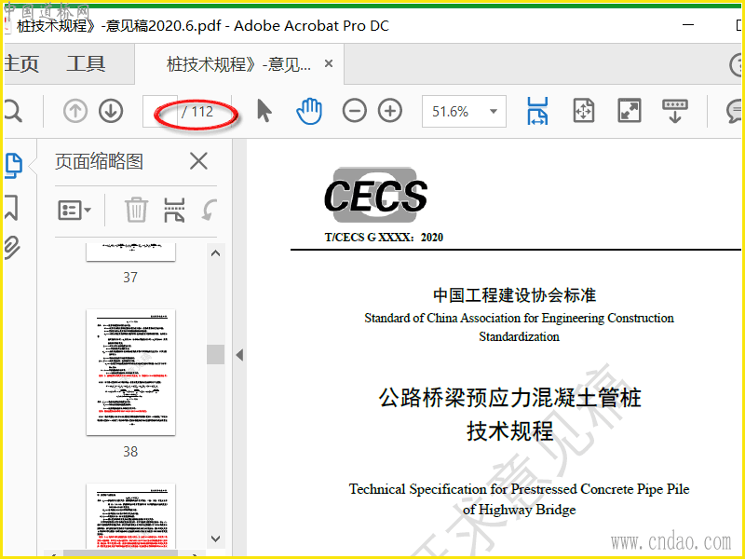Open the bookmarks panel icon
This screenshot has width=745, height=559.
point(11,208)
